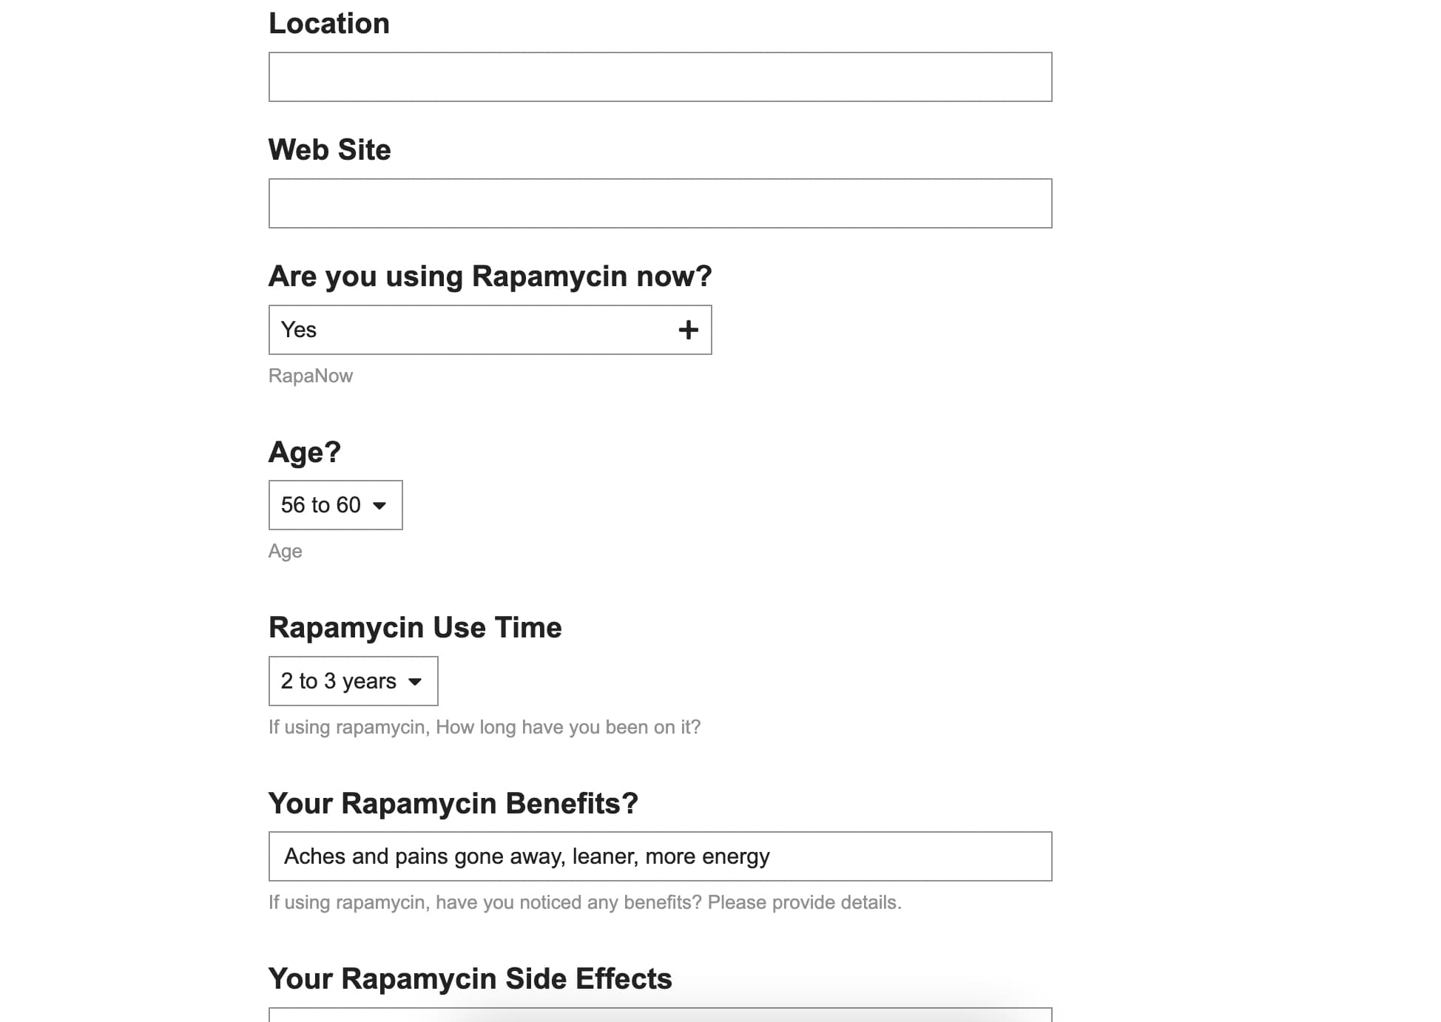Click the plus icon in Rapamycin select
The image size is (1441, 1022).
(x=688, y=330)
